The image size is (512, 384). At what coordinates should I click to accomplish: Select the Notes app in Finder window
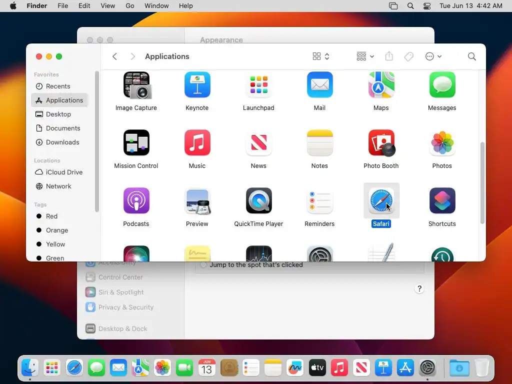(x=319, y=142)
